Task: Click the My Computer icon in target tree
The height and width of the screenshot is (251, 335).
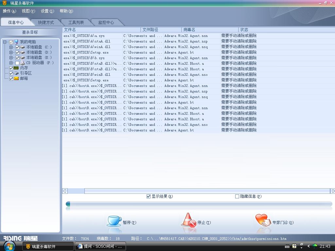Action: [x=16, y=42]
